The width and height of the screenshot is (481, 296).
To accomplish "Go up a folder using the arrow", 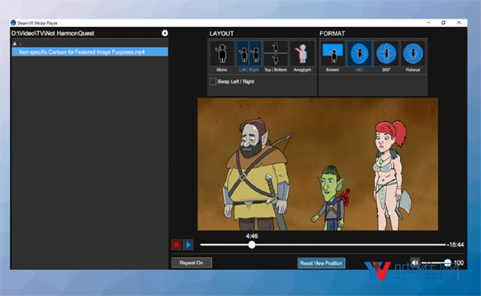I will coord(14,43).
